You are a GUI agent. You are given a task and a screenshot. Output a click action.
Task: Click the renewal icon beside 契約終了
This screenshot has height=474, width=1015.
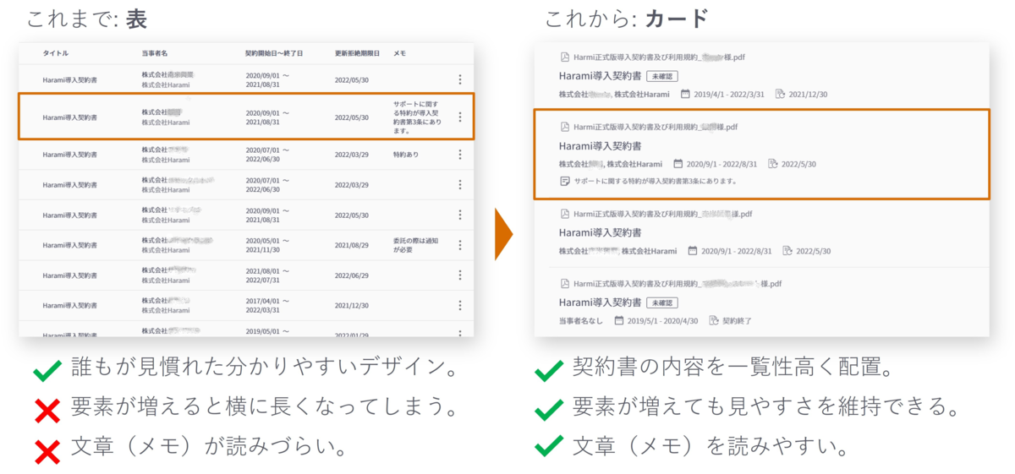point(714,320)
